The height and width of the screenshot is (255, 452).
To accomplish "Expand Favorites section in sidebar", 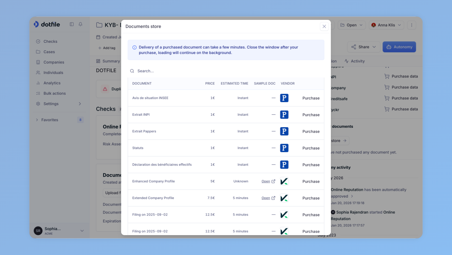I will point(37,120).
